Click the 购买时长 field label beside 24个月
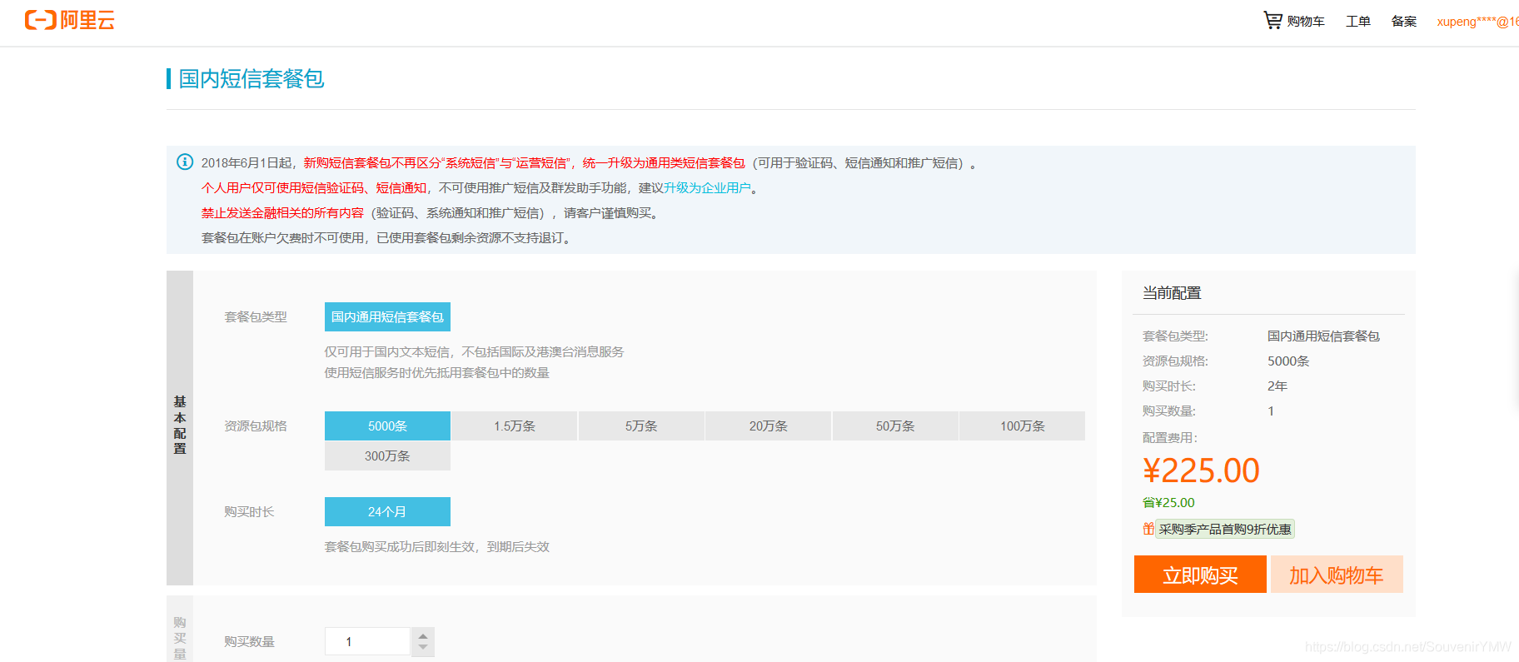 tap(249, 511)
